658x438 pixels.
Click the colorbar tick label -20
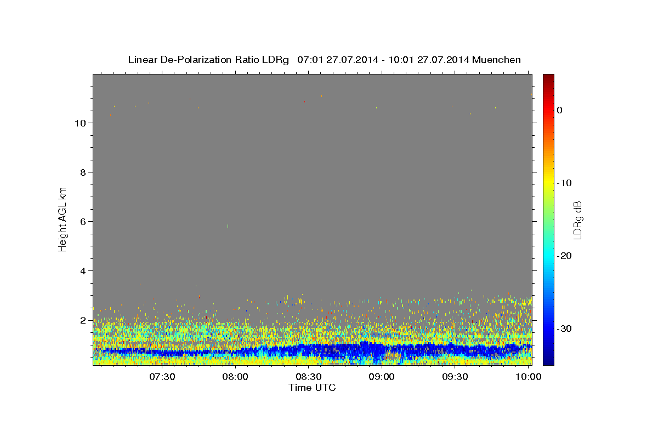[x=564, y=256]
